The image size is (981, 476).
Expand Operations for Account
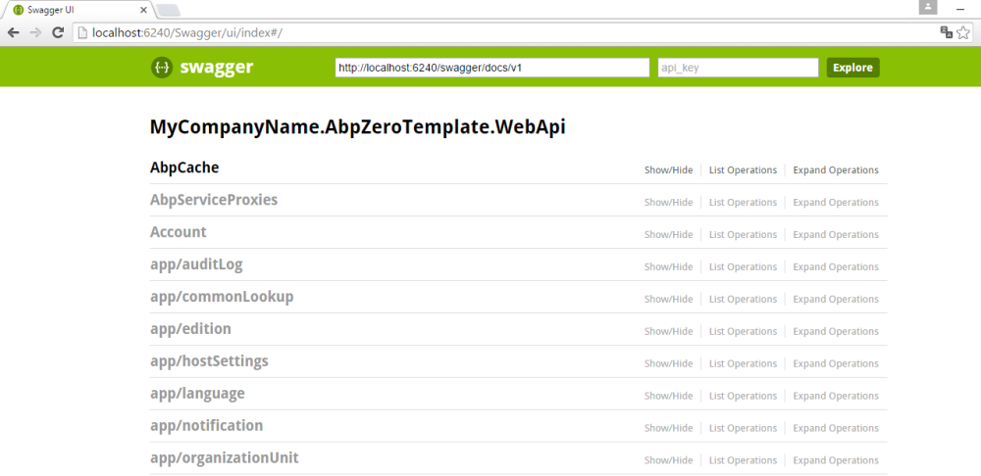tap(836, 234)
